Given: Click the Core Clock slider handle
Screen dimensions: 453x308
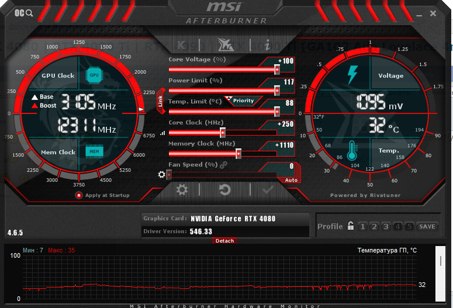Looking at the screenshot, I should (223, 133).
